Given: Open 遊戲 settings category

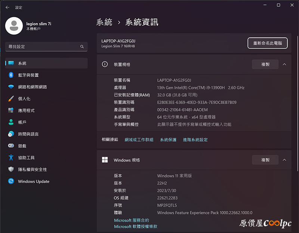Looking at the screenshot, I should [x=46, y=146].
